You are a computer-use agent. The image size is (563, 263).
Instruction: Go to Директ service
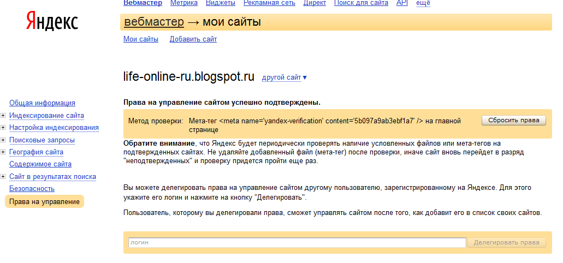(315, 3)
